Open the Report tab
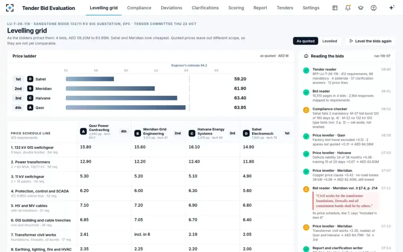This screenshot has height=252, width=403. pos(260,8)
